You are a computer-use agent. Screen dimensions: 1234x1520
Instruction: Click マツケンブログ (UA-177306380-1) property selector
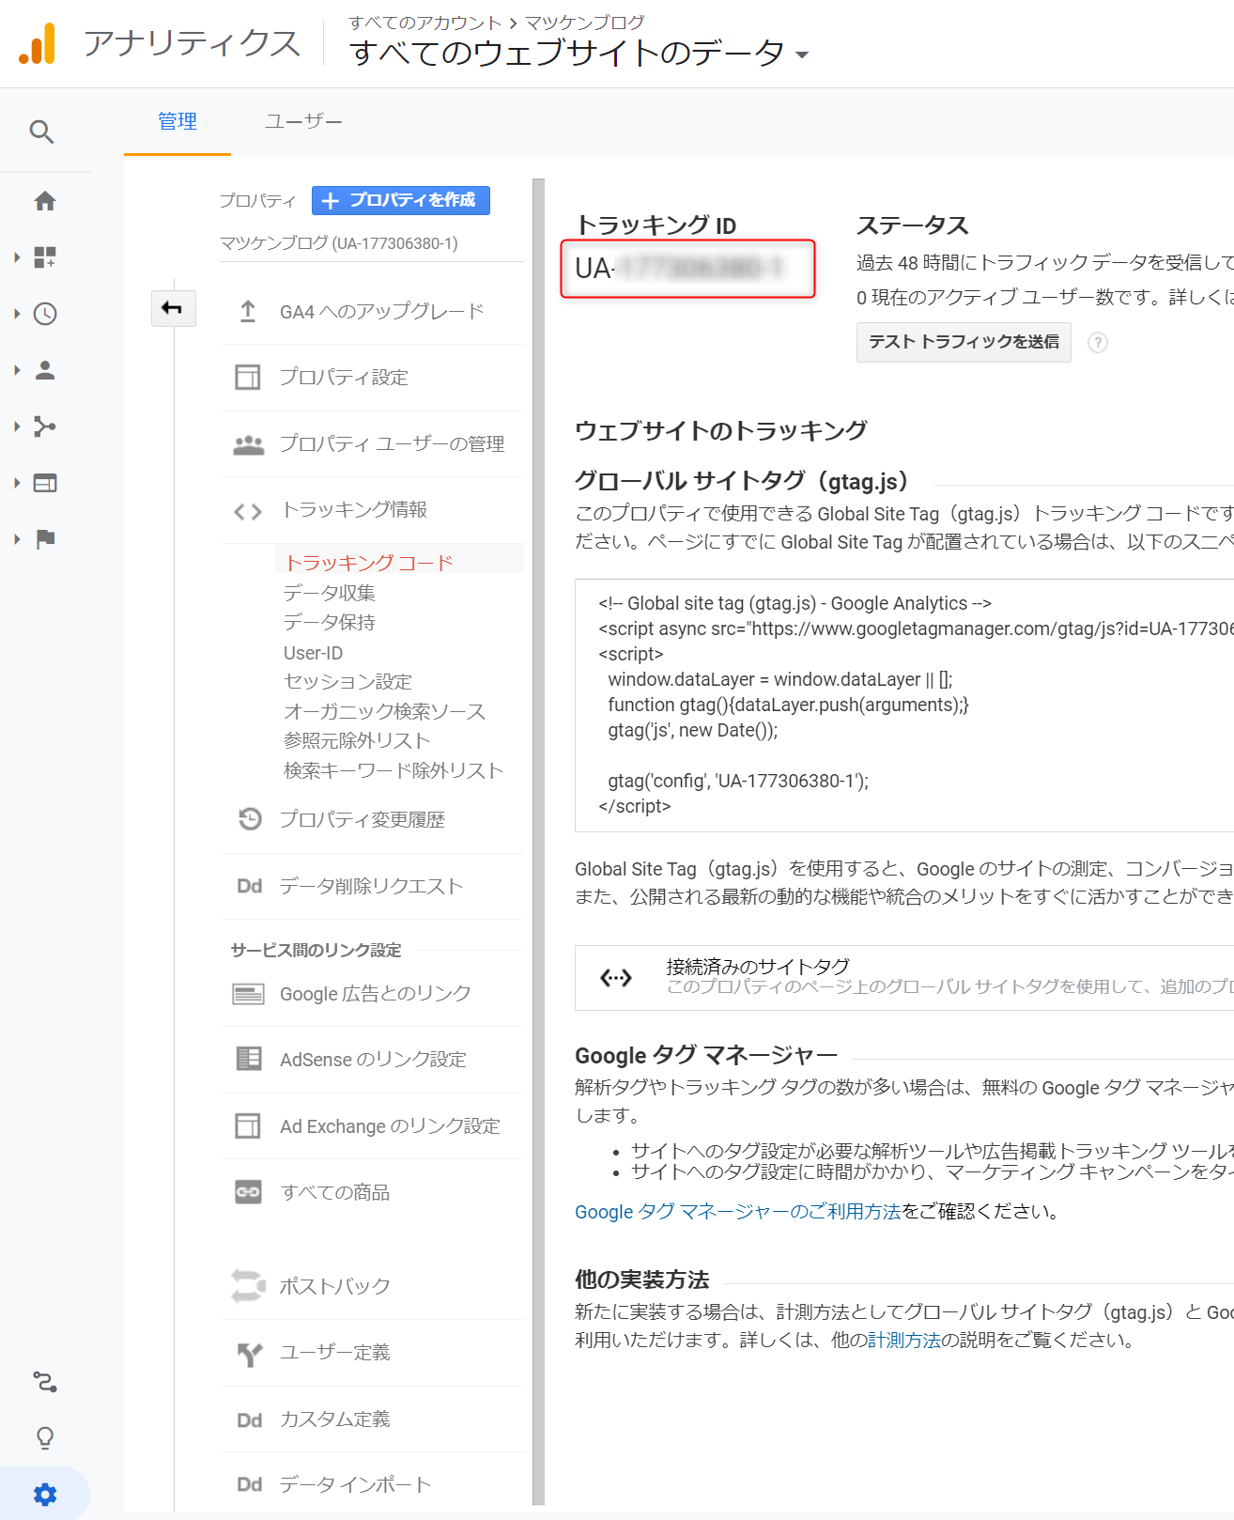point(339,243)
